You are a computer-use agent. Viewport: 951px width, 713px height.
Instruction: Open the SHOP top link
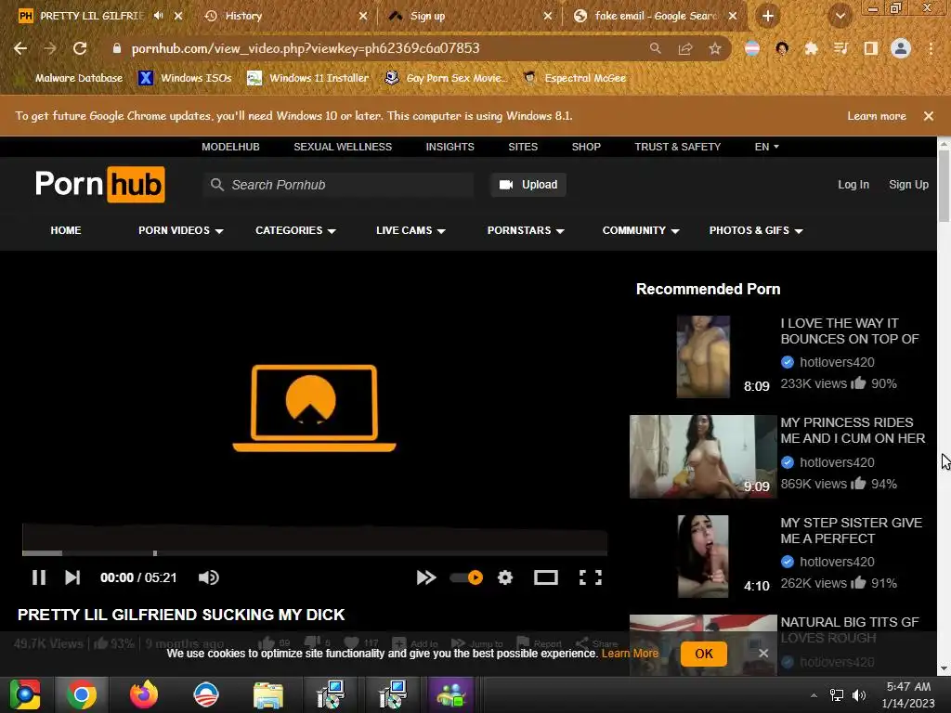pos(586,147)
